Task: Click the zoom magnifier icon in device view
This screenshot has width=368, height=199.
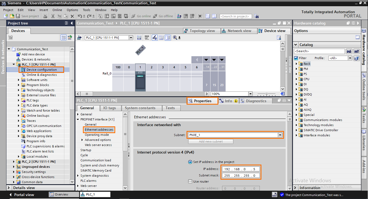Action: click(x=175, y=38)
